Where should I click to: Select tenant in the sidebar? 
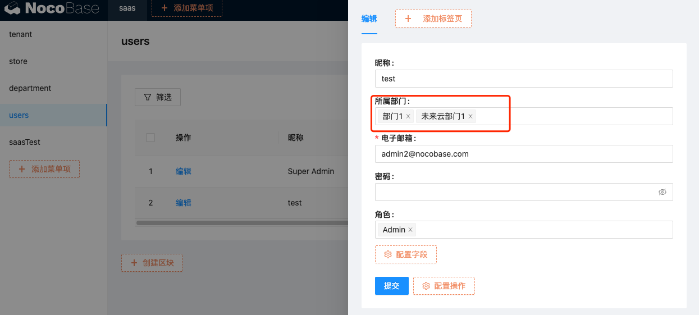(53, 34)
